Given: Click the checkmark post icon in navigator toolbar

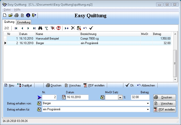Looking at the screenshot, I should [x=91, y=28].
